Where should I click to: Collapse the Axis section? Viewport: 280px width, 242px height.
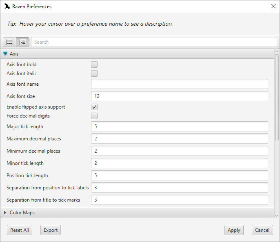pyautogui.click(x=5, y=54)
